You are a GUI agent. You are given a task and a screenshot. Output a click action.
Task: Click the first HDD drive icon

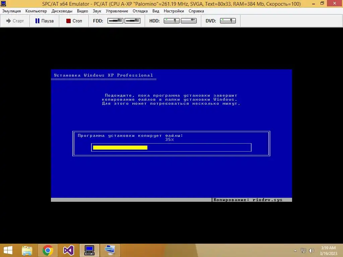171,21
